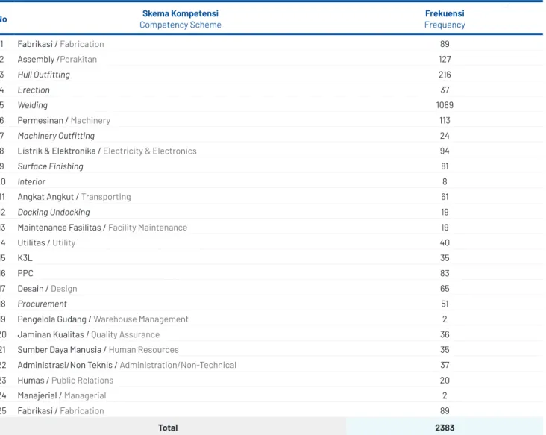Image resolution: width=546 pixels, height=435 pixels.
Task: Click the total frequency value 2383
Action: tap(445, 428)
